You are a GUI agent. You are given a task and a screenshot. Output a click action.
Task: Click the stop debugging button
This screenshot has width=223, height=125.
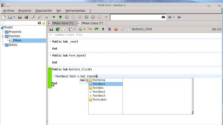coord(80,17)
